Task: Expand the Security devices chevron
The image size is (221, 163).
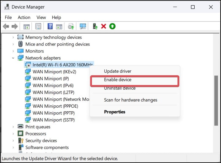Action: 13,141
